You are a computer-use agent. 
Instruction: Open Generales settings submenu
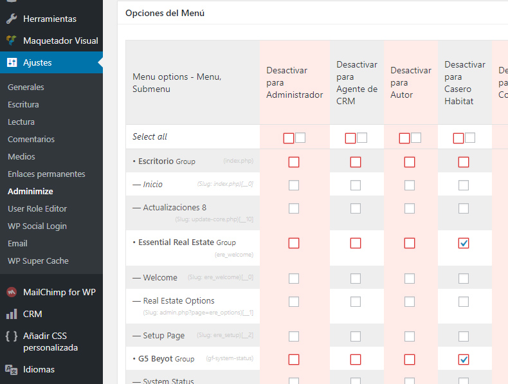click(x=26, y=87)
